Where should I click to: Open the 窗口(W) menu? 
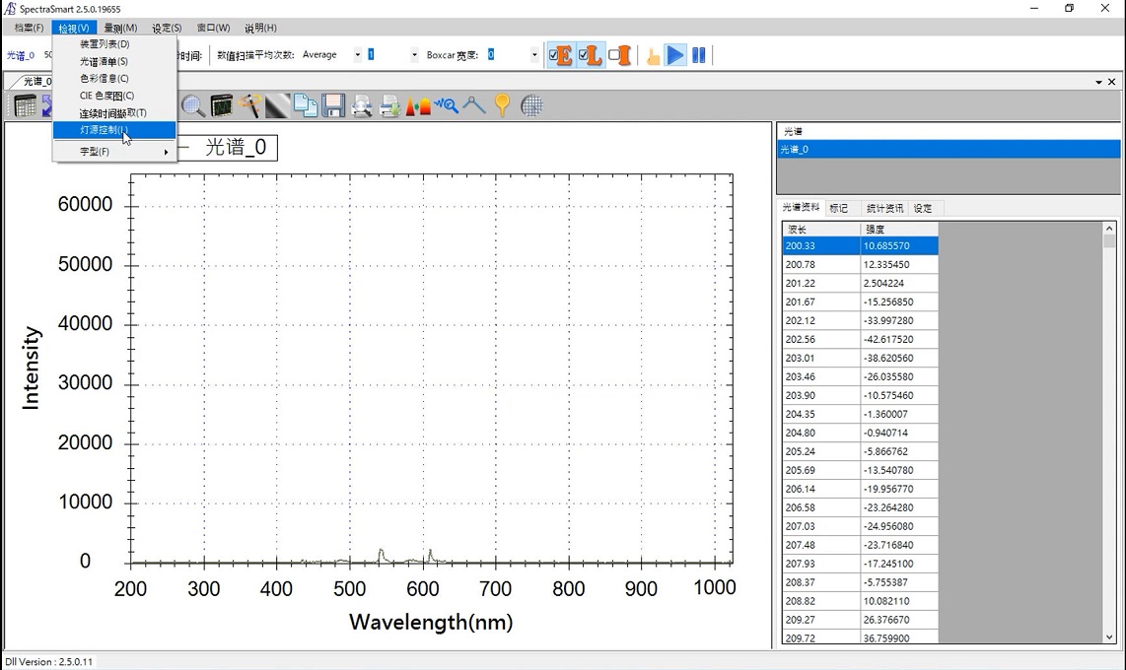[x=213, y=28]
